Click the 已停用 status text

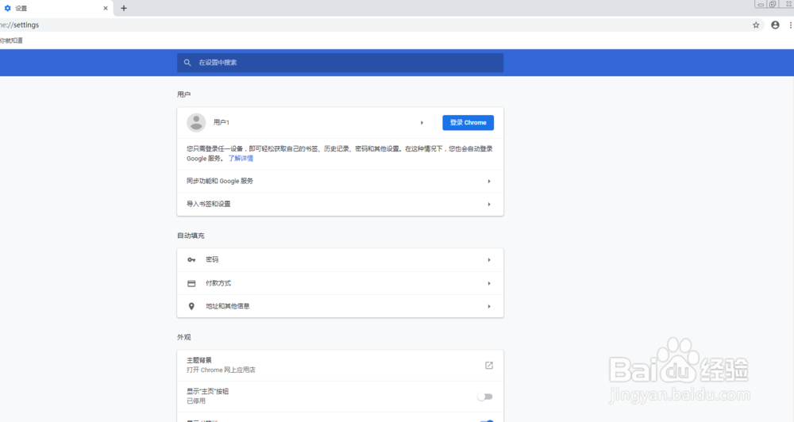196,401
